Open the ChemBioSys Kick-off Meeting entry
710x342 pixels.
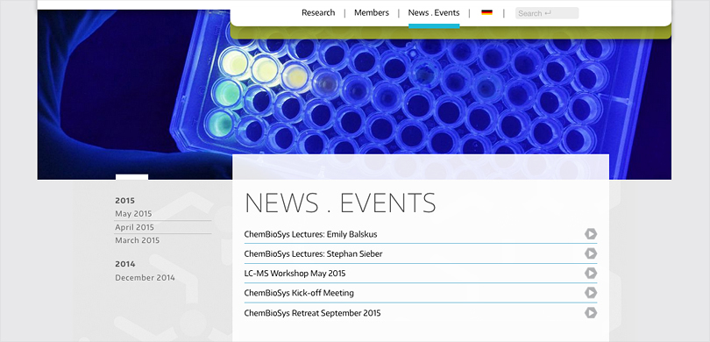299,293
